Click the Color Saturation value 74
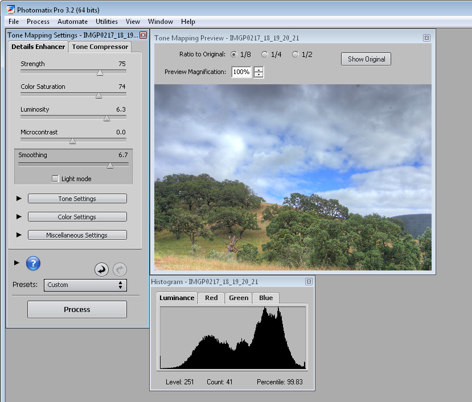Image resolution: width=472 pixels, height=402 pixels. [122, 87]
